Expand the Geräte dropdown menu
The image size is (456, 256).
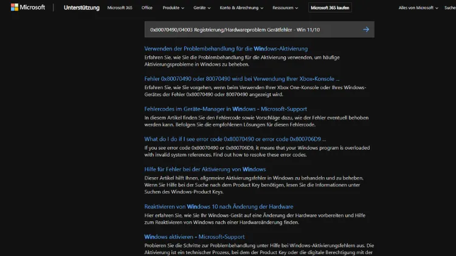click(202, 8)
